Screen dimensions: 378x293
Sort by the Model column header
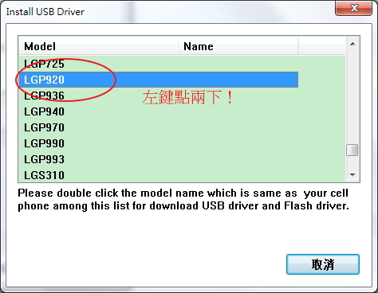98,46
